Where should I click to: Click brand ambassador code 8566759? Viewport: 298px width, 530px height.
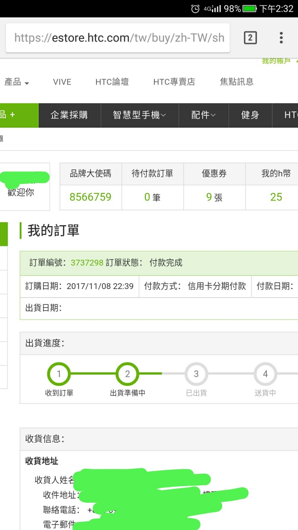[91, 197]
